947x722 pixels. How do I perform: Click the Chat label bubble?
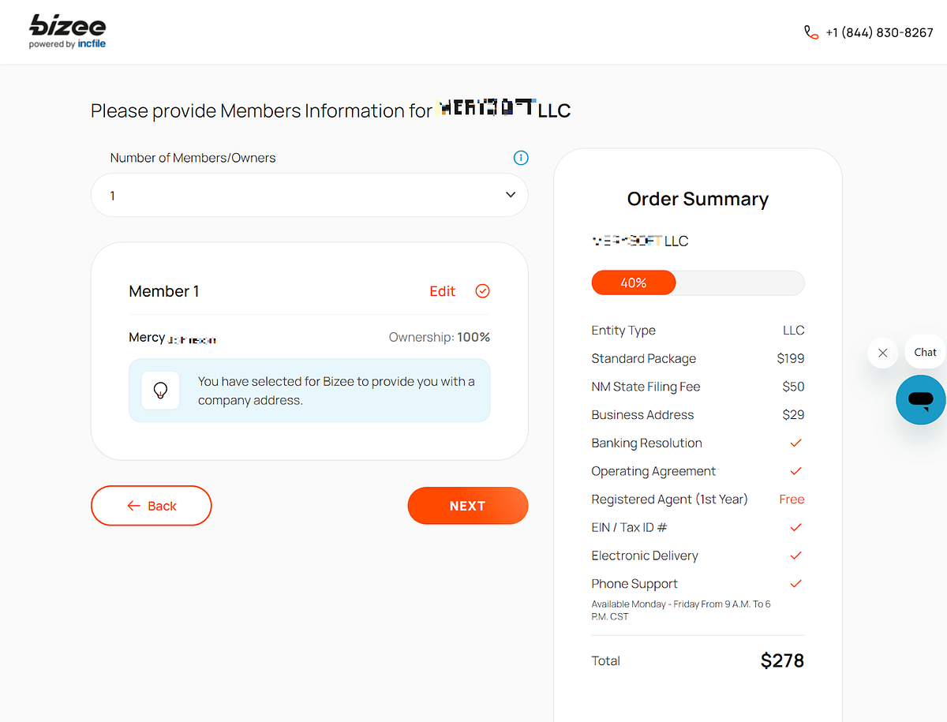pos(925,352)
